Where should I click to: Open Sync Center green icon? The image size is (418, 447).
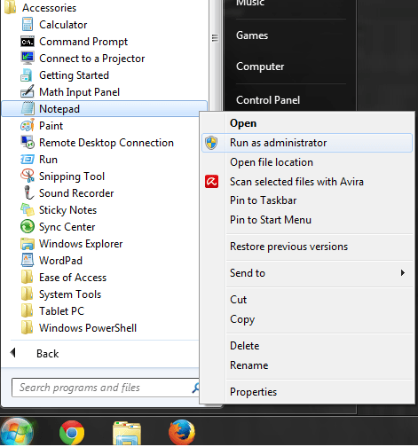click(28, 227)
